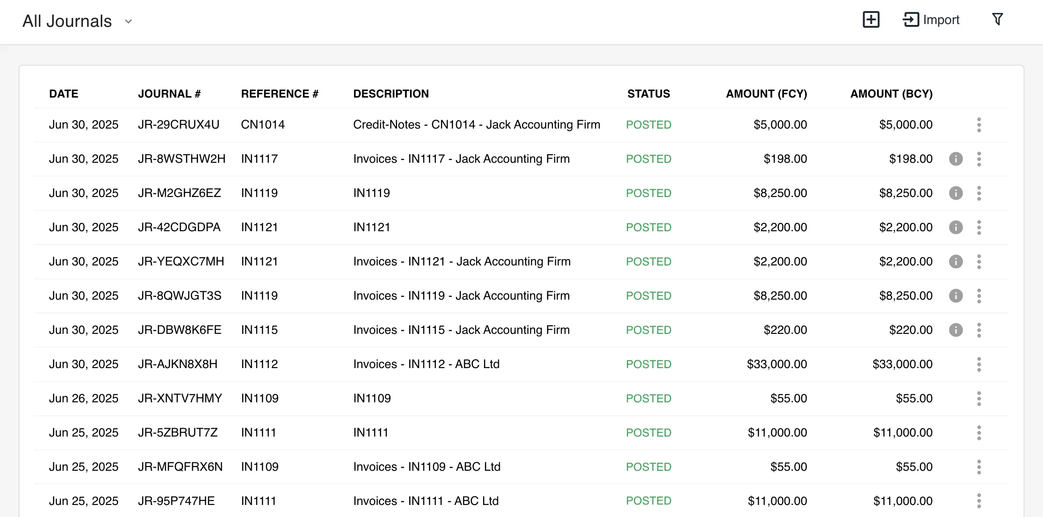View the info icon on JR-M2GHZ6EZ row
Image resolution: width=1043 pixels, height=517 pixels.
[x=956, y=193]
